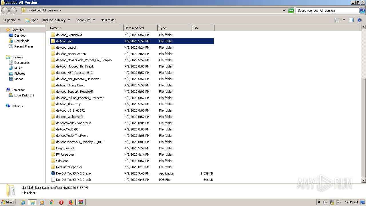The width and height of the screenshot is (366, 206).
Task: Click the green Refresh icon
Action: (291, 11)
